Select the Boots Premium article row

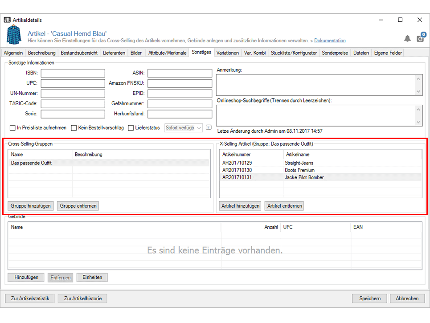[x=299, y=170]
